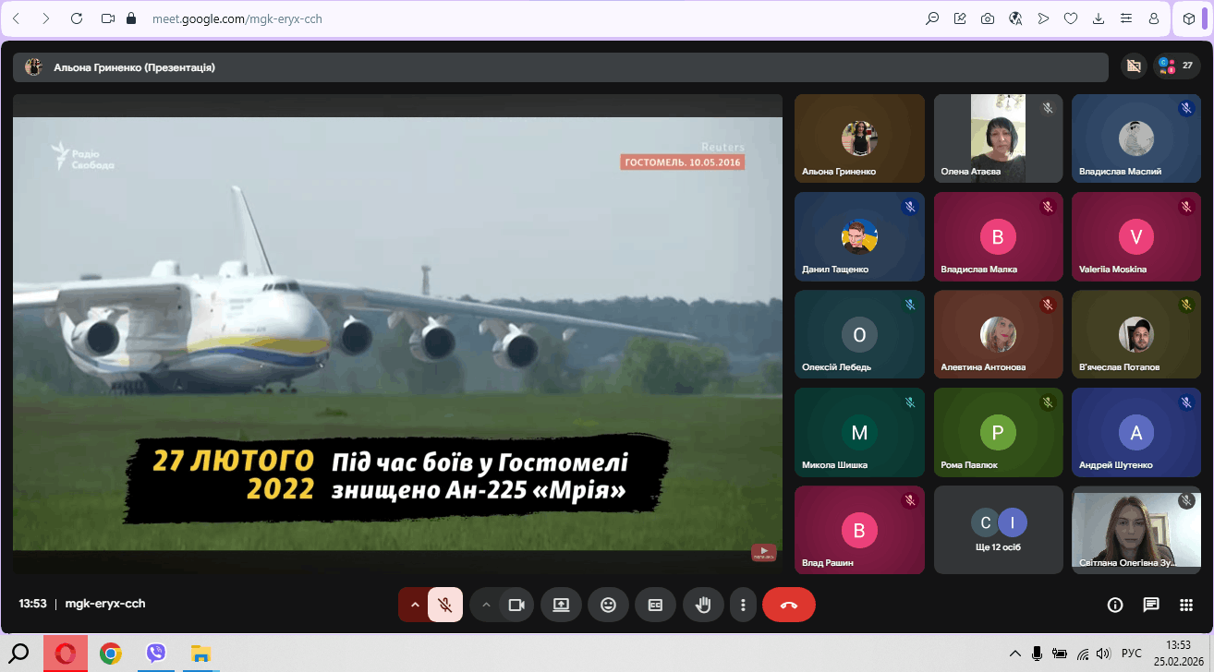Raise your hand in the meeting
The image size is (1214, 672).
pos(703,605)
